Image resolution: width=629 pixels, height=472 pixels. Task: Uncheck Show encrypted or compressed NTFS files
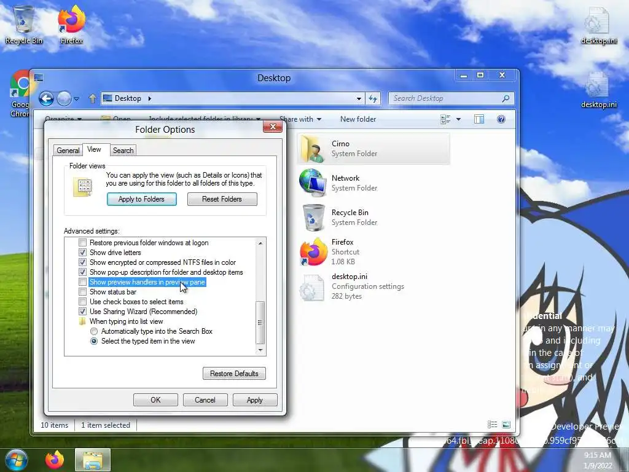[83, 262]
